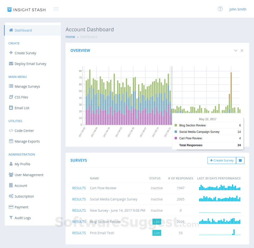Click green Blog Section Review legend swatch

point(176,125)
